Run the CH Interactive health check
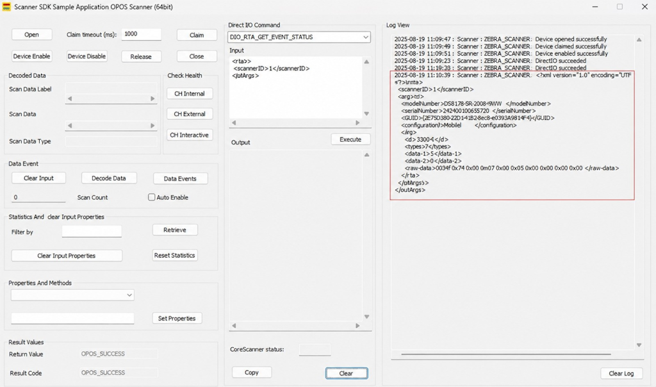 [x=190, y=135]
